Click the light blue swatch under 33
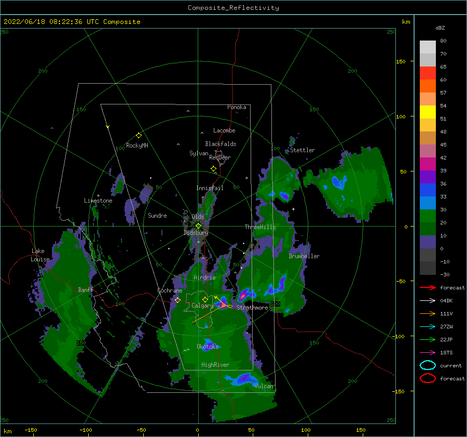467x437 pixels. tap(428, 203)
